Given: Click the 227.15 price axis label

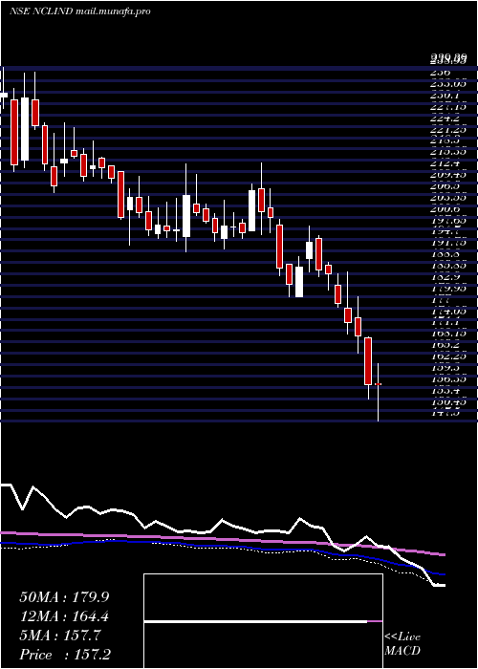Looking at the screenshot, I should tap(447, 107).
